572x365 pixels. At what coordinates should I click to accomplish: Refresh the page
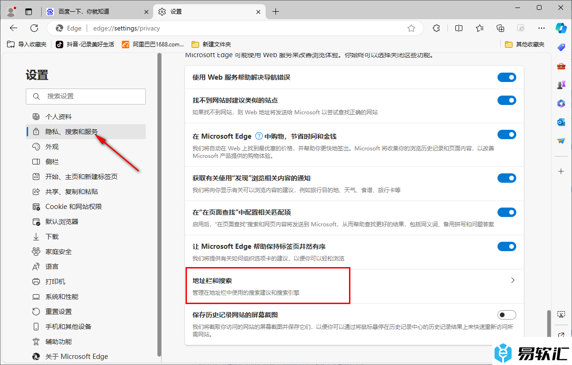[34, 28]
